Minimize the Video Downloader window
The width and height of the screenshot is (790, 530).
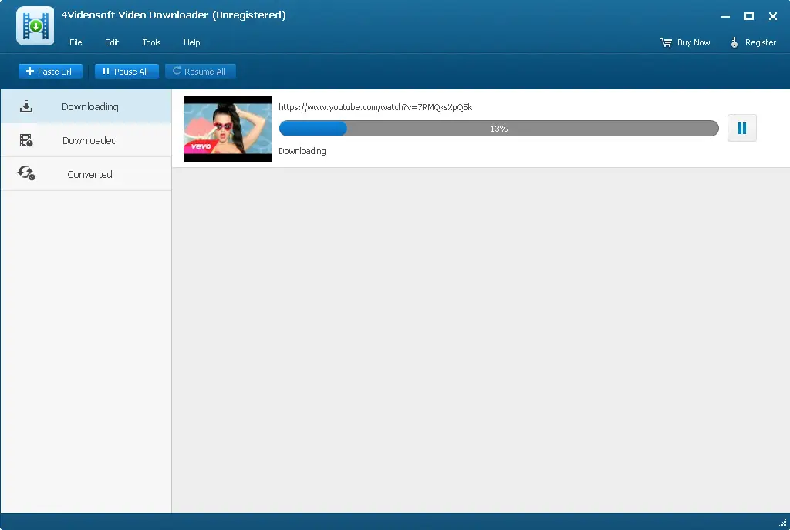[x=725, y=17]
